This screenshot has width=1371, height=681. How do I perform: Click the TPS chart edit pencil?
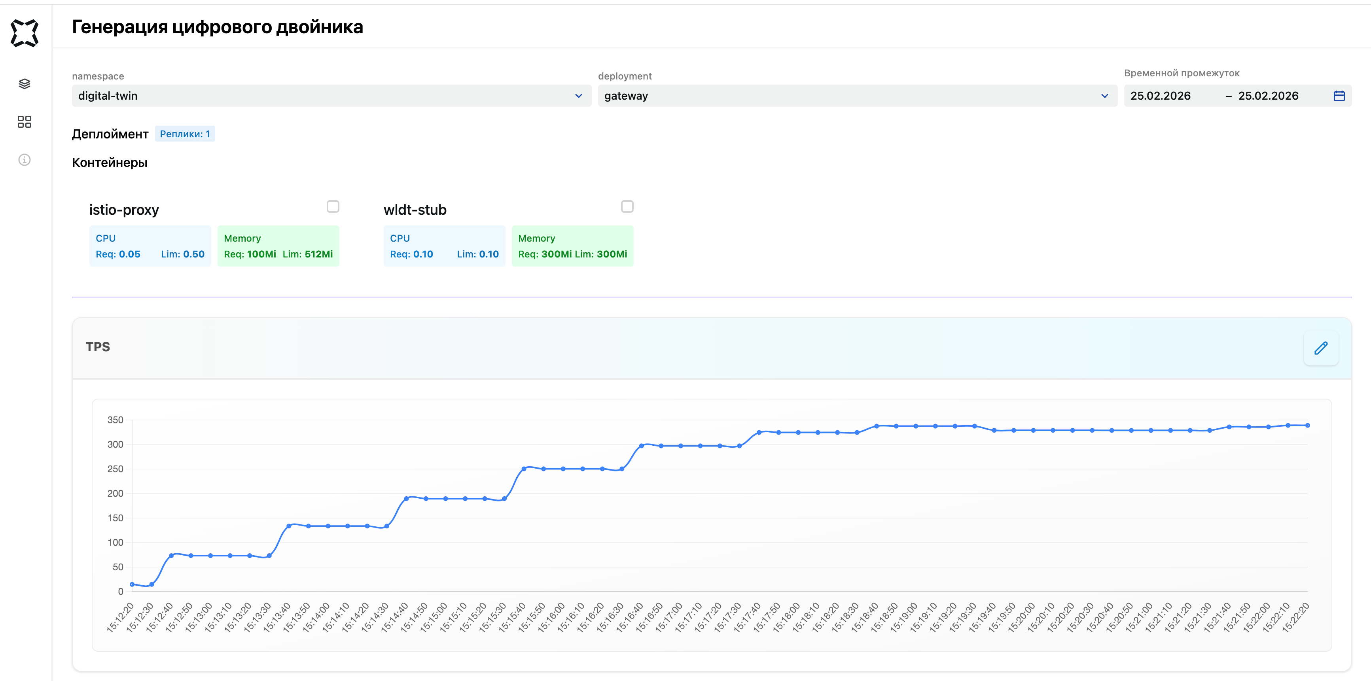click(x=1321, y=348)
